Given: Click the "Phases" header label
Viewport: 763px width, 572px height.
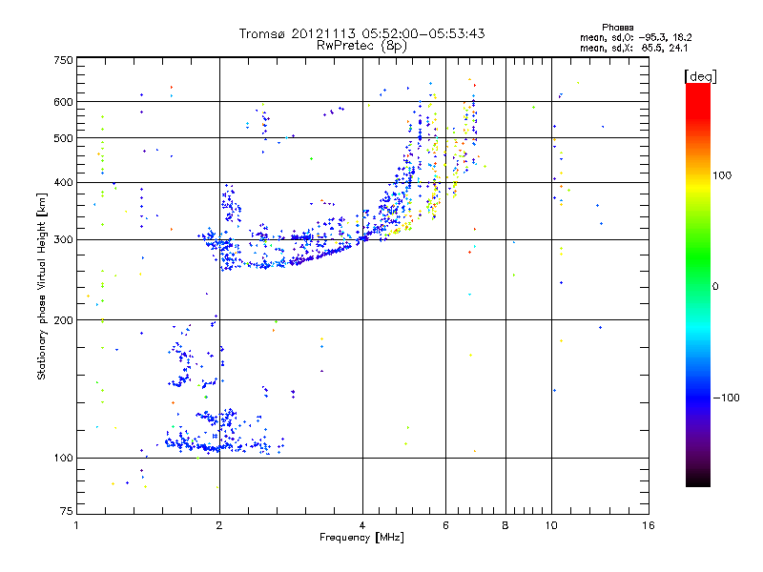Looking at the screenshot, I should (617, 28).
